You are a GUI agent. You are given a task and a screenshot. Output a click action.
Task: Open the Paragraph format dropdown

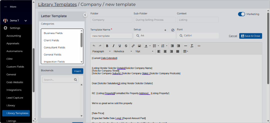point(101,51)
